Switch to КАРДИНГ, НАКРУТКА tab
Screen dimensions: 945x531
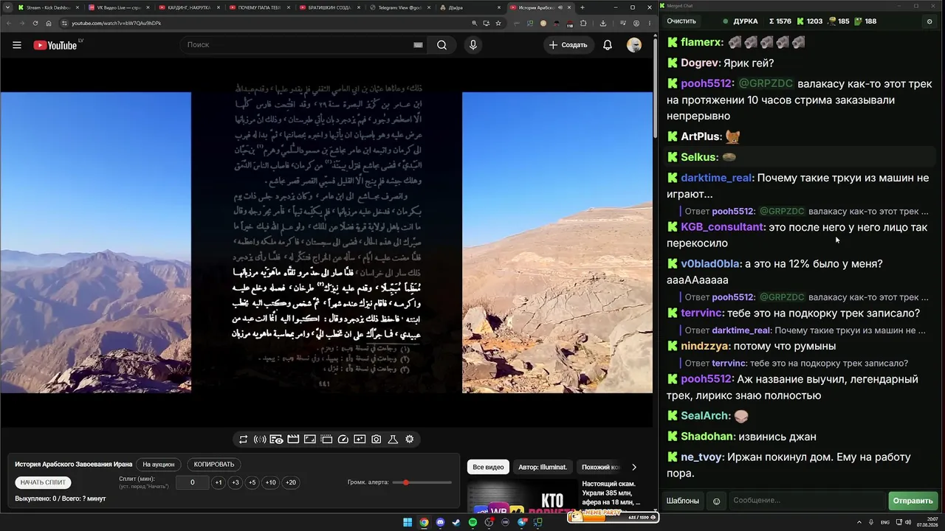[188, 7]
